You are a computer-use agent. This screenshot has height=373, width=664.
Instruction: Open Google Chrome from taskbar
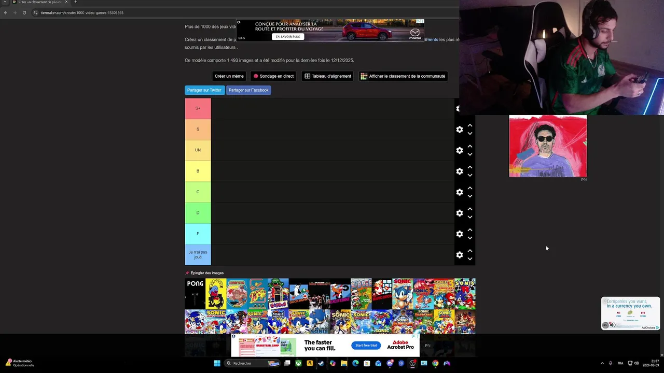tap(435, 363)
